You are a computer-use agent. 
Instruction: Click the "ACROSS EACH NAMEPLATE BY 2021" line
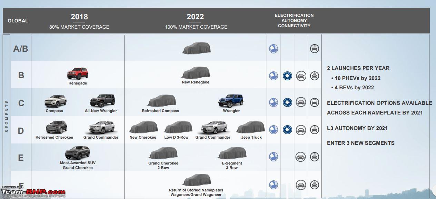375,113
